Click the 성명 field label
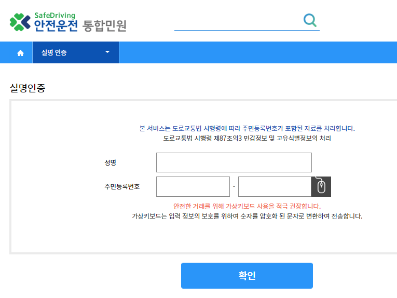Viewport: 397px width, 298px height. click(111, 162)
